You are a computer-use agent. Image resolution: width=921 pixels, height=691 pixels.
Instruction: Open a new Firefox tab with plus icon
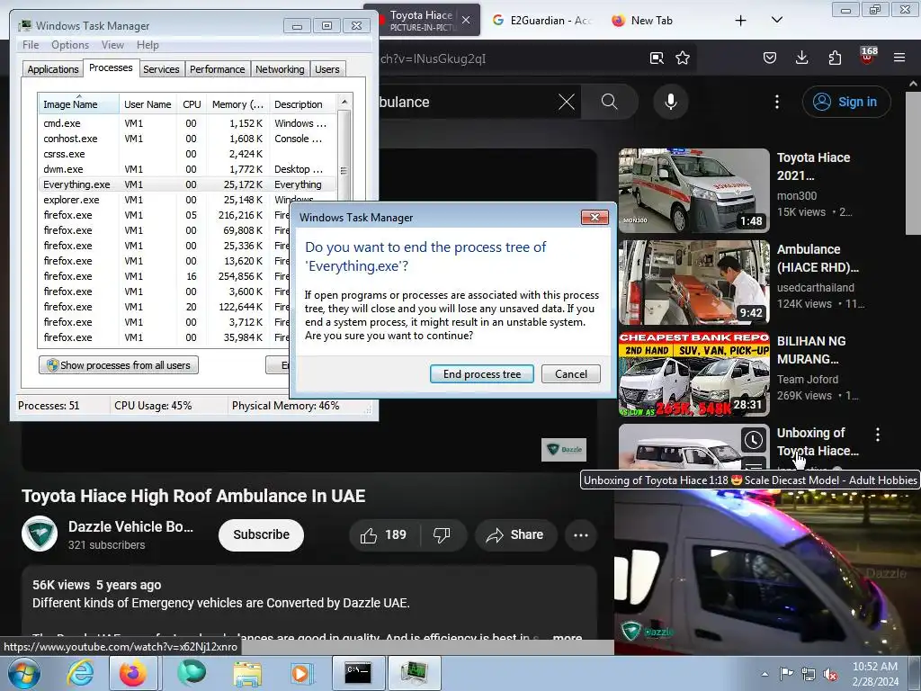(741, 21)
